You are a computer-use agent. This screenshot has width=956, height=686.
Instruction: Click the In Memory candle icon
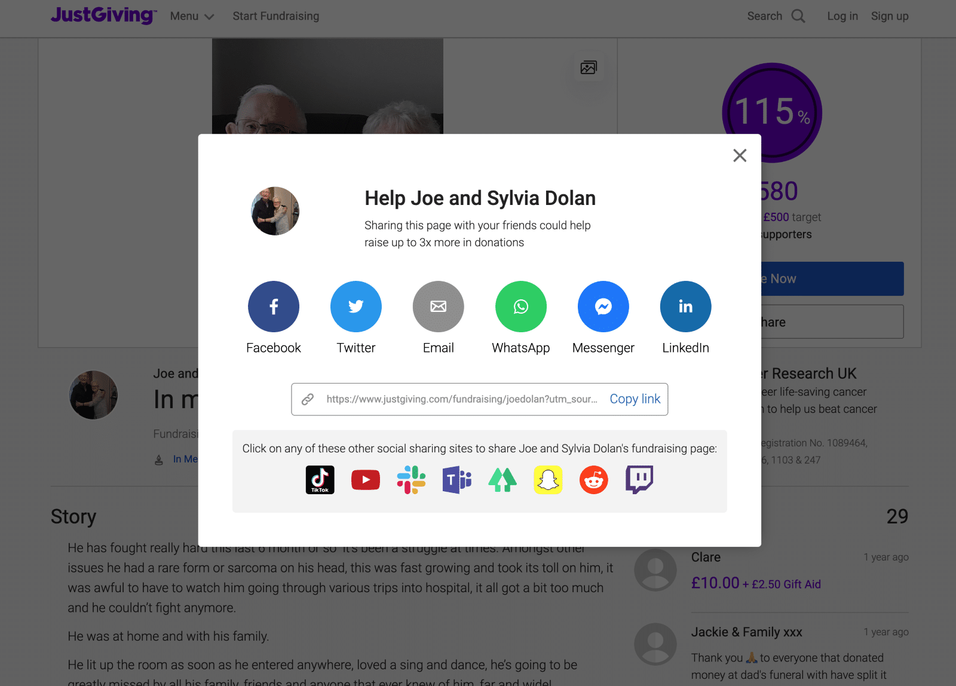pos(159,460)
